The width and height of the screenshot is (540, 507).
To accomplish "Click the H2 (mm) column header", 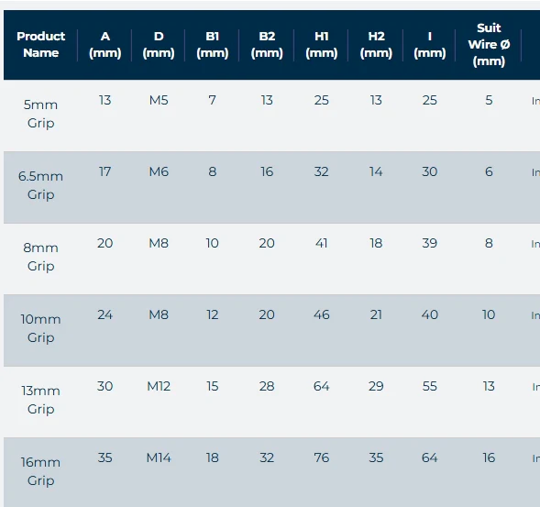I will tap(376, 45).
